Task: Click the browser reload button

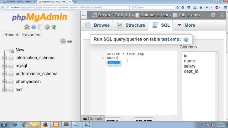Action: [x=129, y=7]
